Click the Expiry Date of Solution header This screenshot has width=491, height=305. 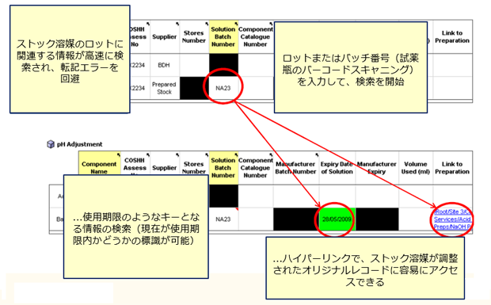(337, 167)
